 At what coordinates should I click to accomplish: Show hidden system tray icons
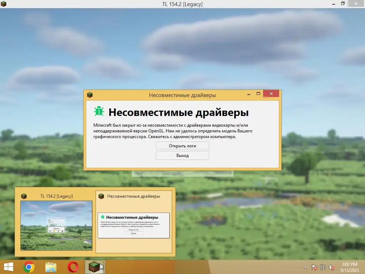305,267
